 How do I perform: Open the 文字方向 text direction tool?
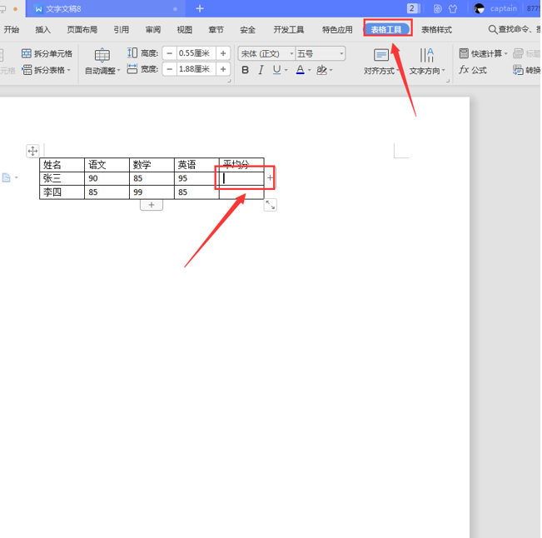click(x=426, y=62)
